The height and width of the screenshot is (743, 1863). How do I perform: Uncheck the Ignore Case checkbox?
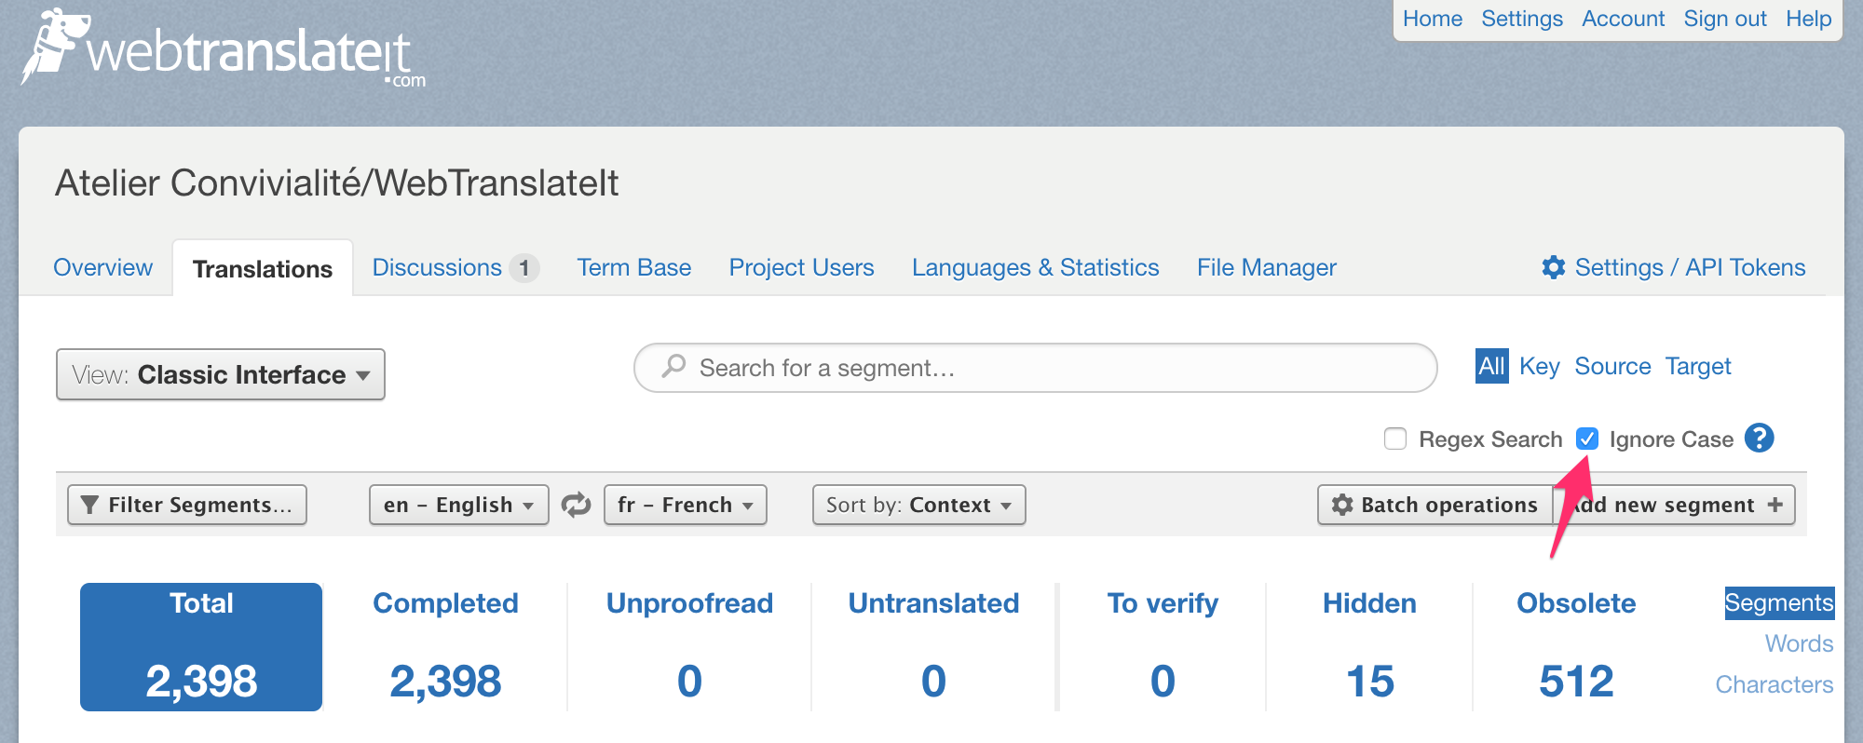pyautogui.click(x=1587, y=439)
